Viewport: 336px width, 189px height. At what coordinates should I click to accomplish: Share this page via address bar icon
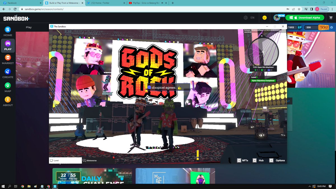(293, 9)
